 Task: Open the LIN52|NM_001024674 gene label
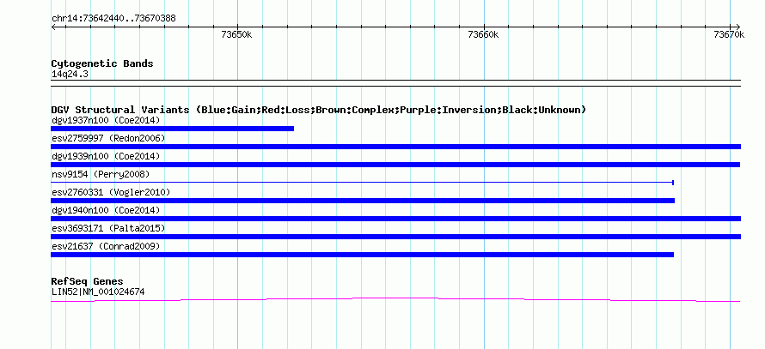pyautogui.click(x=98, y=292)
